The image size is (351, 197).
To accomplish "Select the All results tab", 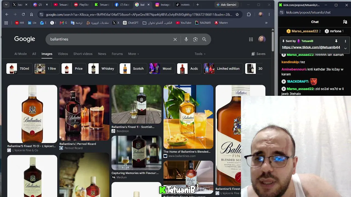I will tap(34, 54).
